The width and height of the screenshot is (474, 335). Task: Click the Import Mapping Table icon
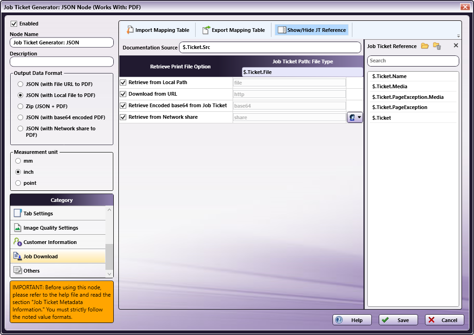[130, 30]
